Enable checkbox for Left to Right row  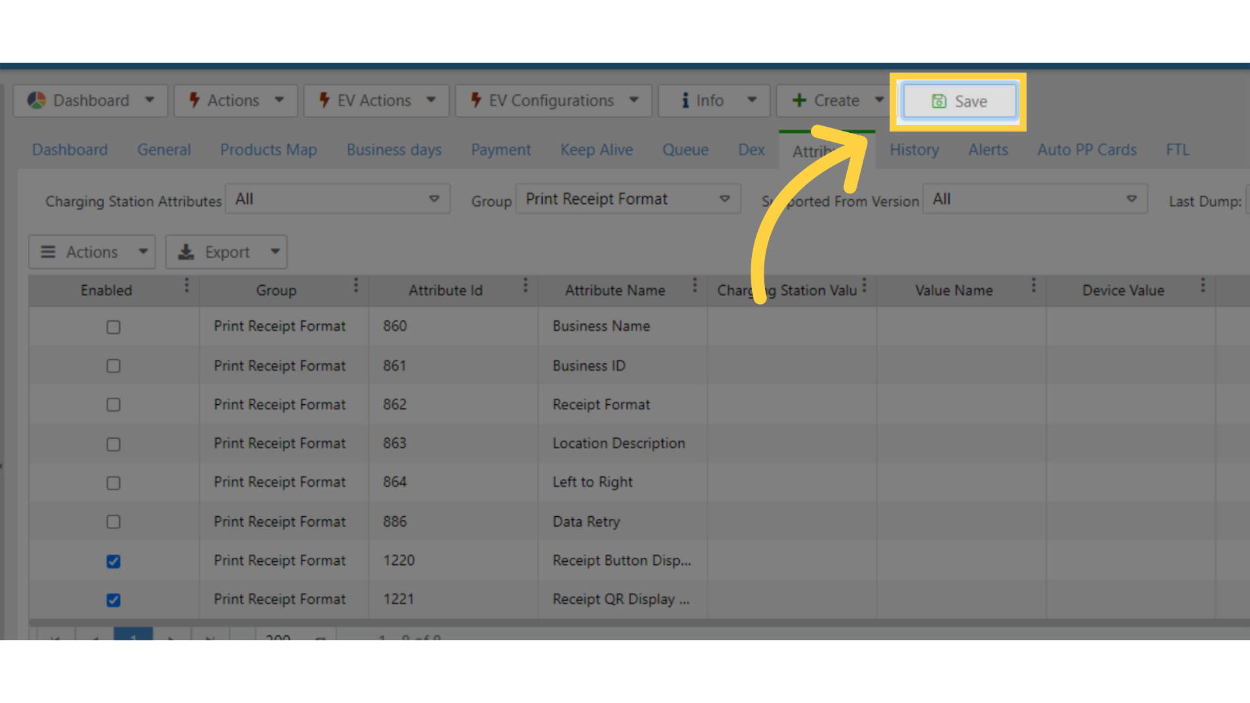[x=113, y=483]
